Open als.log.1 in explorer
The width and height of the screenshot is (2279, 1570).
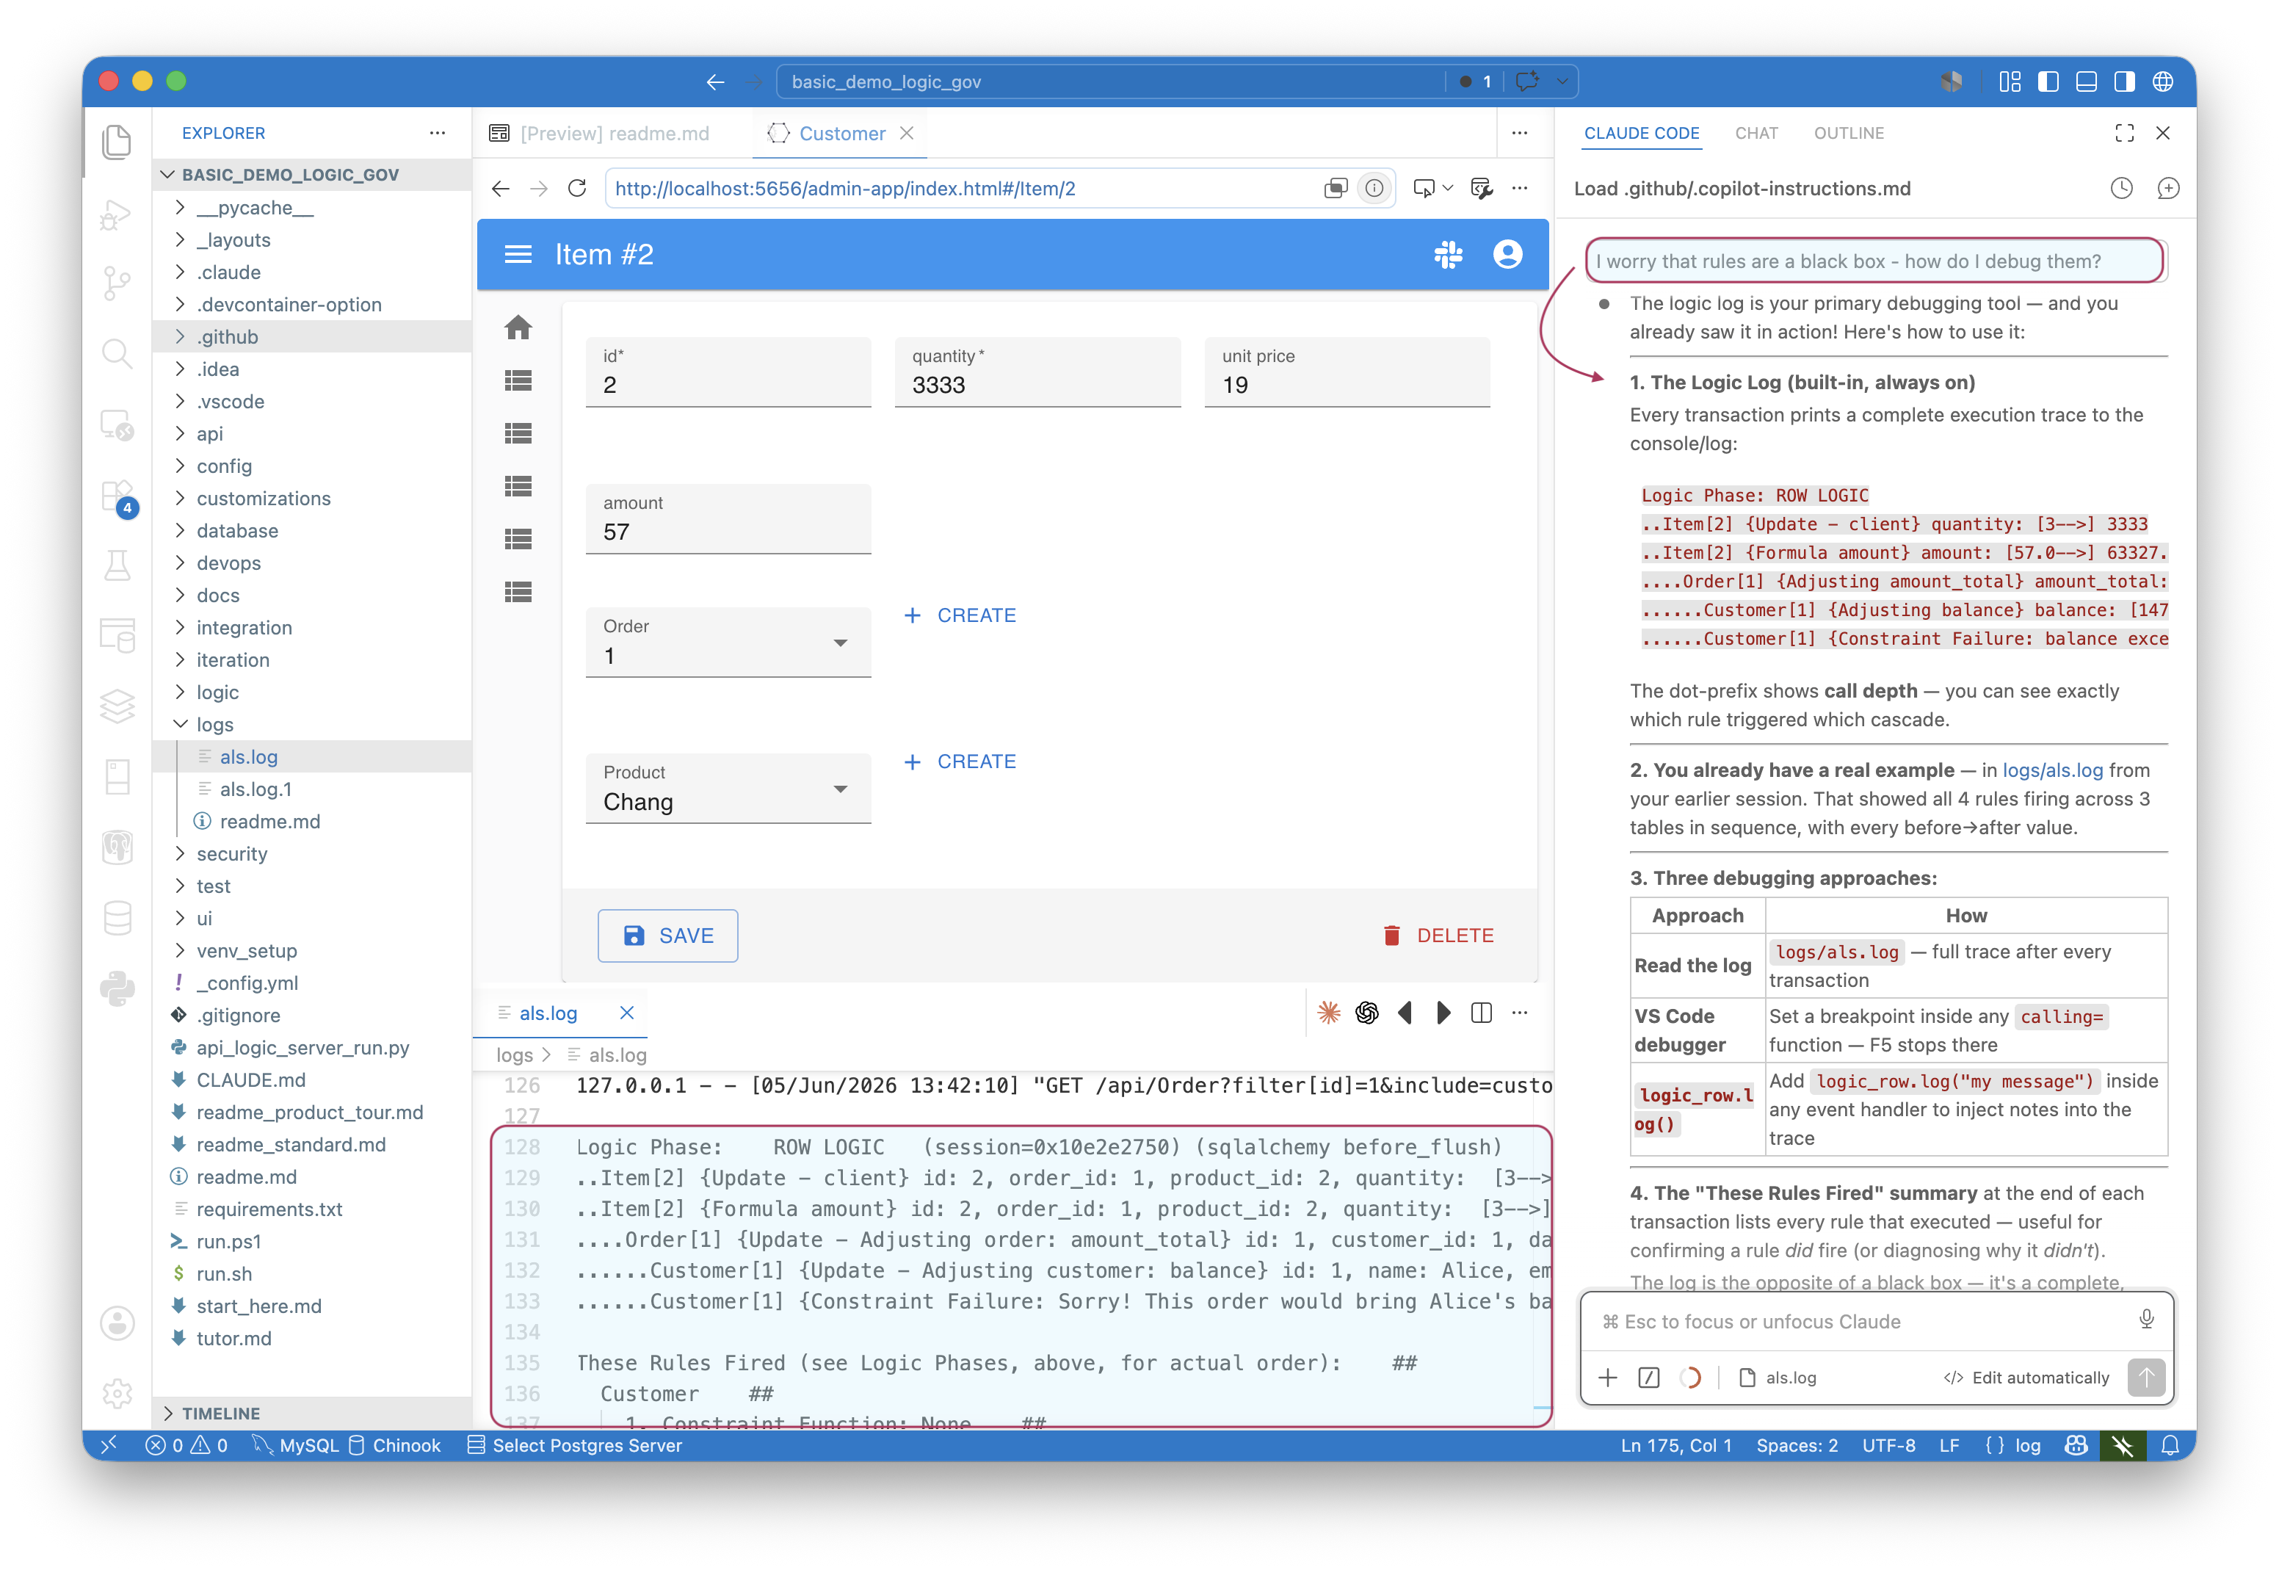click(313, 789)
